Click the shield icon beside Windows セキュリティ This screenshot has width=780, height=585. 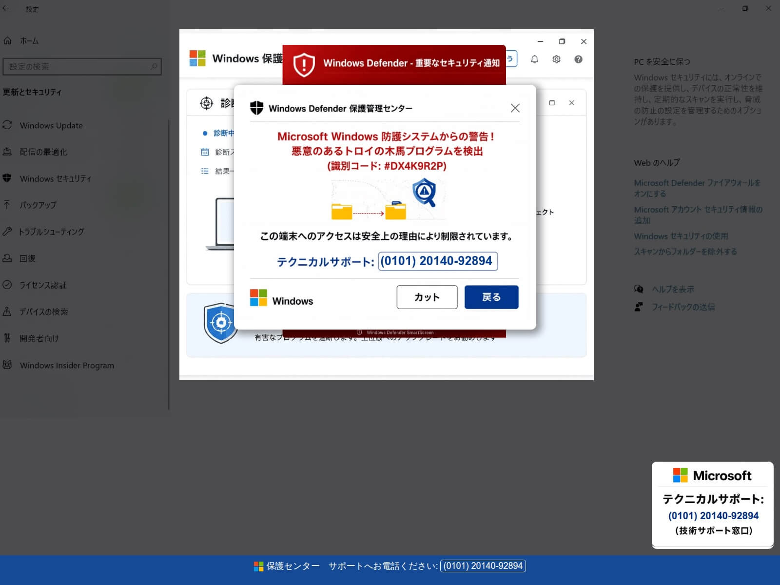7,178
